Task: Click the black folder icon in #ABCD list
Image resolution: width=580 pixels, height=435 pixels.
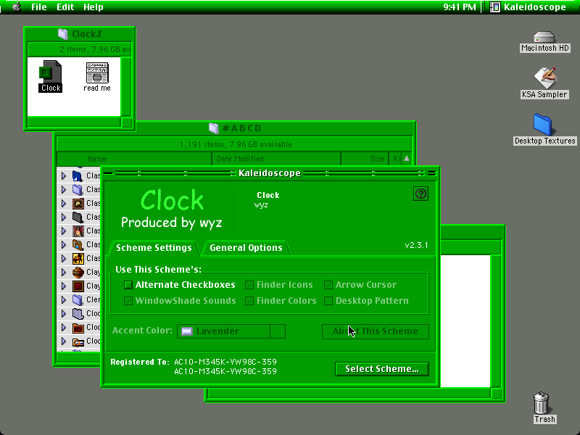Action: point(78,217)
